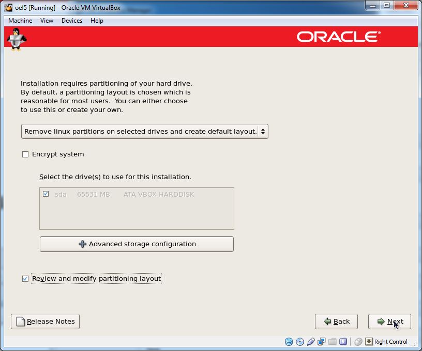This screenshot has height=351, width=422.
Task: Uncheck Review and modify partitioning layout
Action: click(x=25, y=279)
